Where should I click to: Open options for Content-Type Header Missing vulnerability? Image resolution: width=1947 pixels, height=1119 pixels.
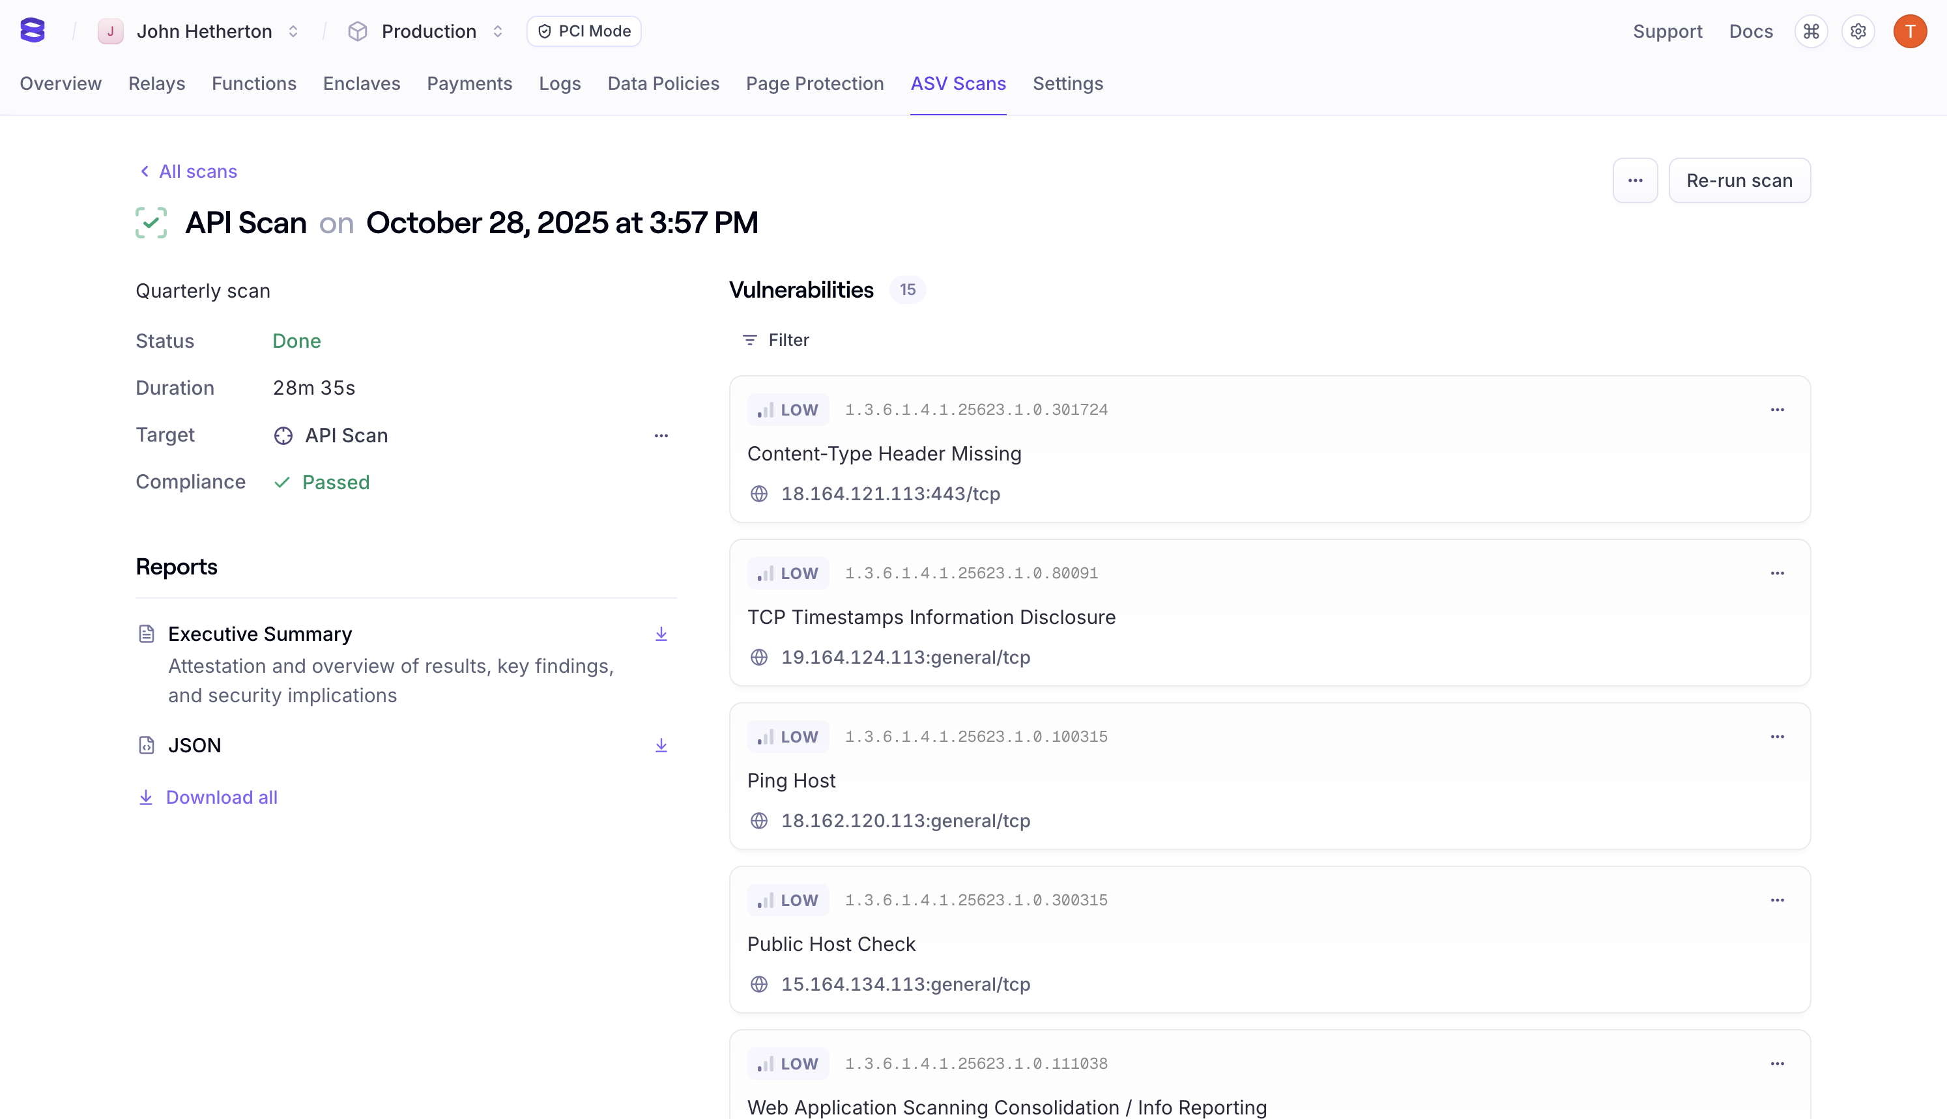(1777, 410)
